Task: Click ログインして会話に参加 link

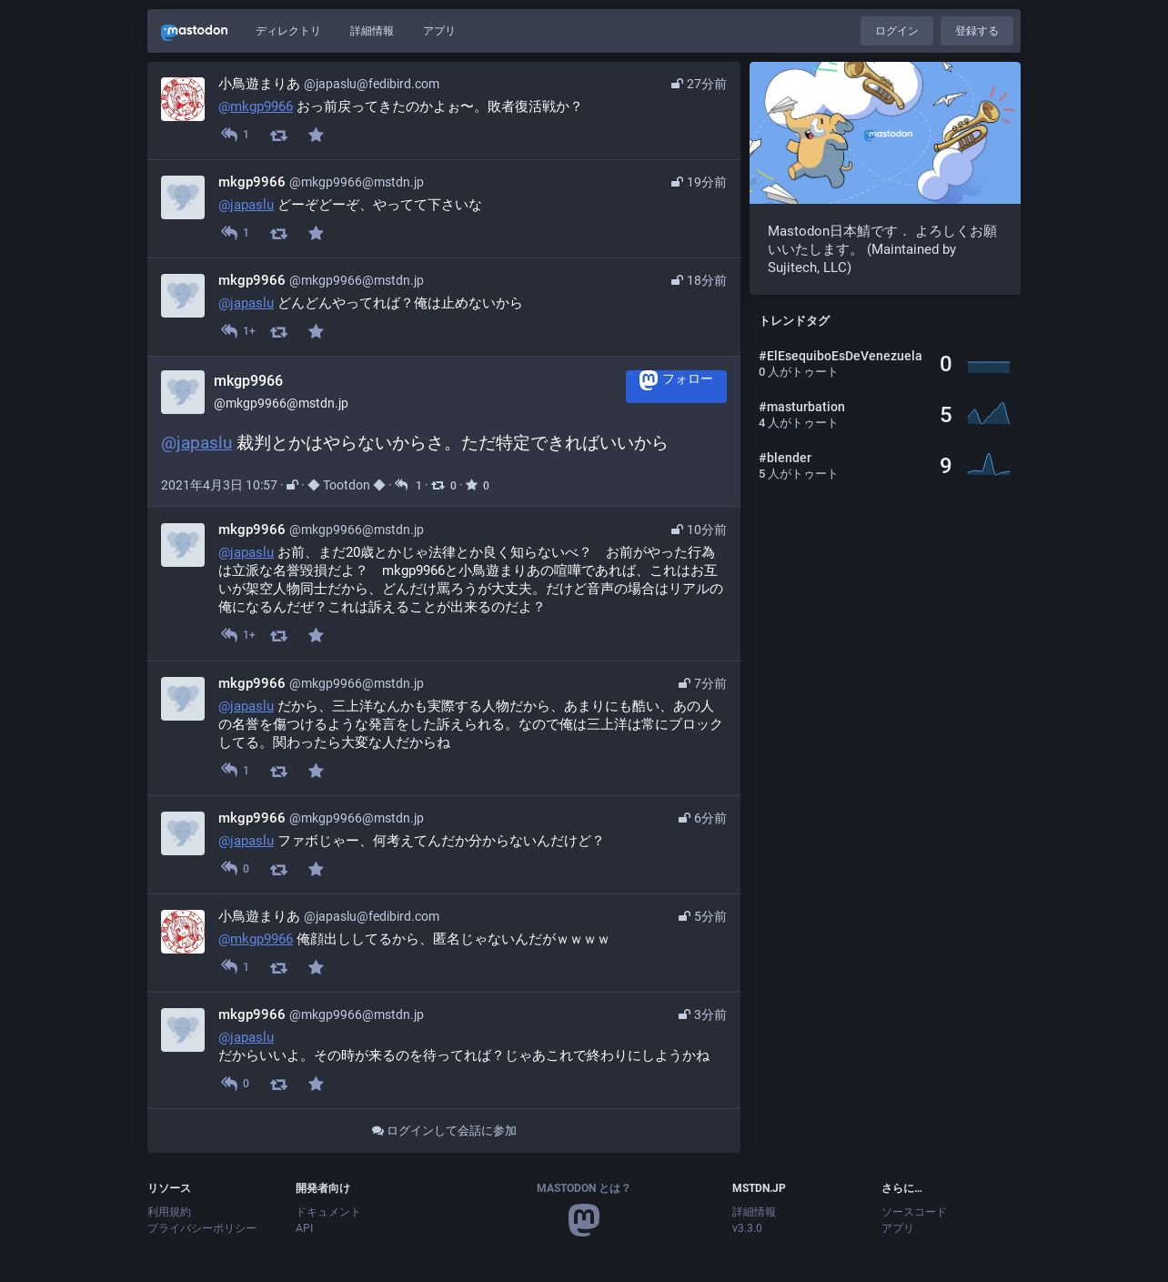Action: pyautogui.click(x=444, y=1131)
